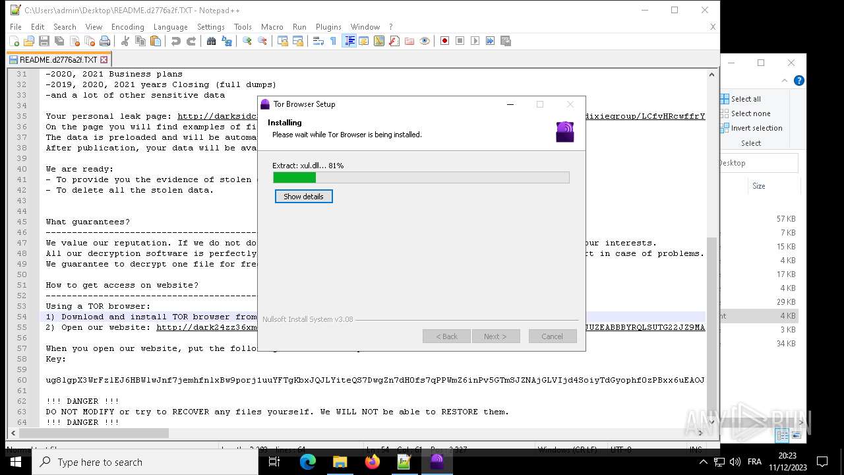
Task: Open the Search menu
Action: tap(65, 27)
